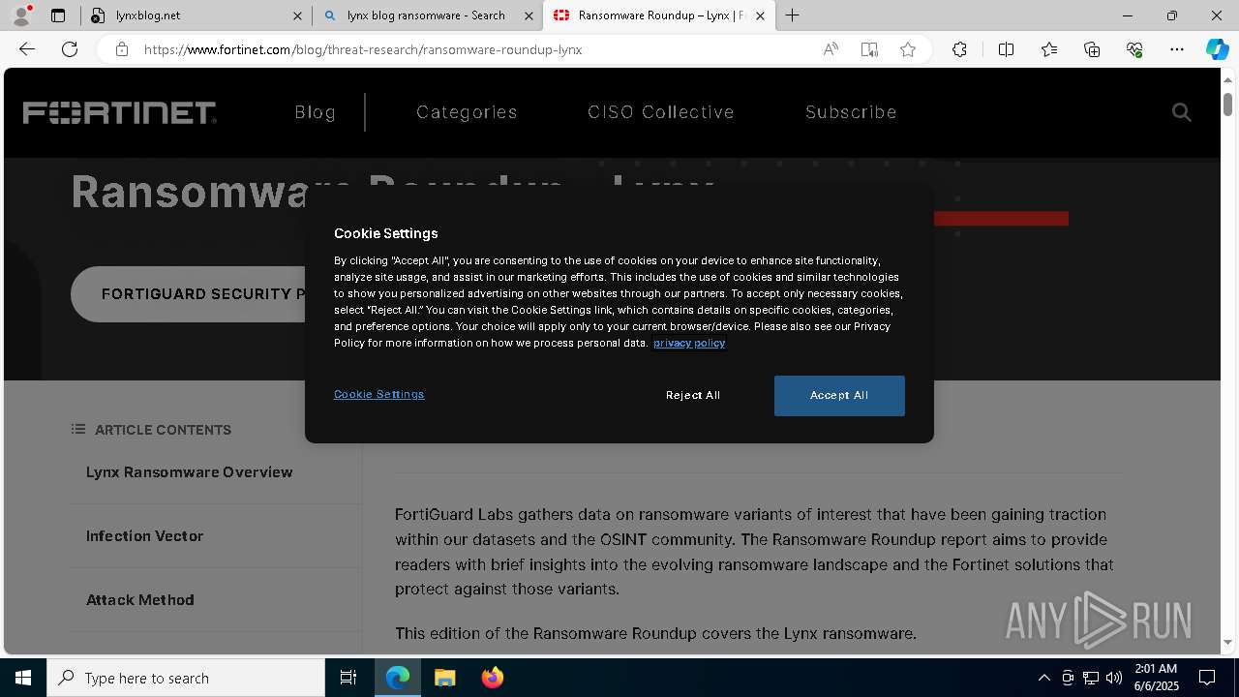Open privacy policy link
This screenshot has height=697, width=1239.
point(689,343)
